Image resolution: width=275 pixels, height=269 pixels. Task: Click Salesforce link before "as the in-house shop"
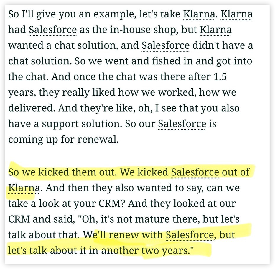[x=53, y=30]
